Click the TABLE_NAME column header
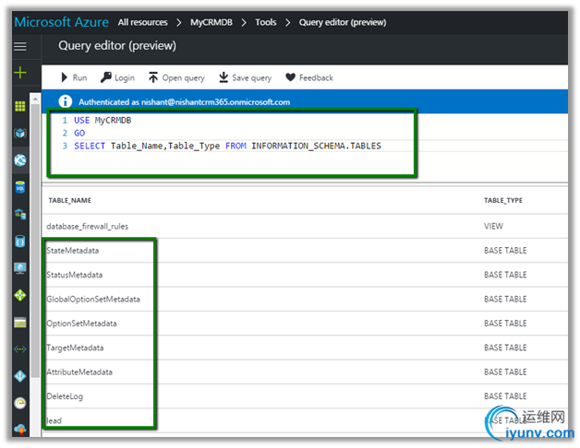The image size is (580, 448). (x=70, y=200)
